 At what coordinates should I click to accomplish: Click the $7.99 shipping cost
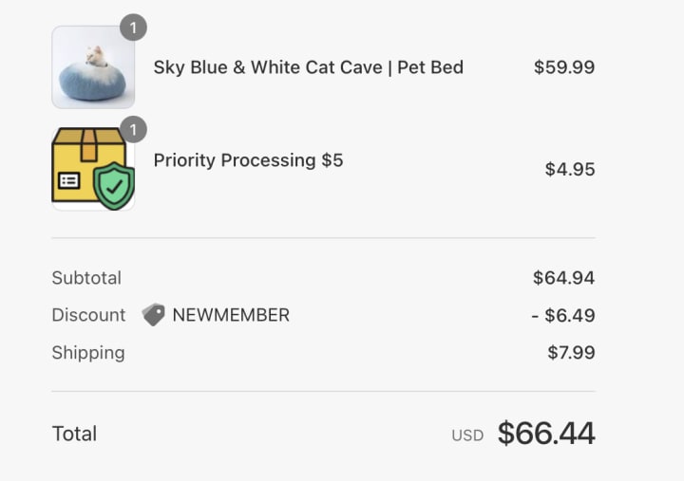coord(571,353)
